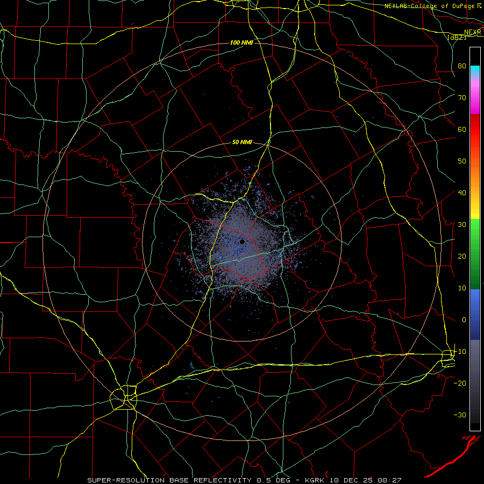Click the 0 dBZ scale label
The height and width of the screenshot is (484, 484).
pyautogui.click(x=464, y=320)
